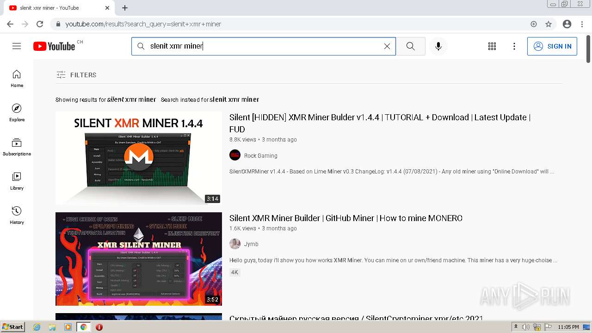Click the '1.6K views • 3 months ago' text
592x333 pixels.
(x=263, y=228)
